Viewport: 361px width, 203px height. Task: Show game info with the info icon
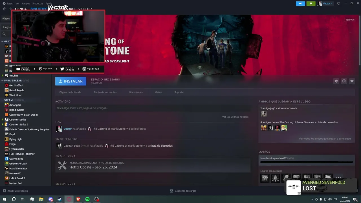point(344,81)
